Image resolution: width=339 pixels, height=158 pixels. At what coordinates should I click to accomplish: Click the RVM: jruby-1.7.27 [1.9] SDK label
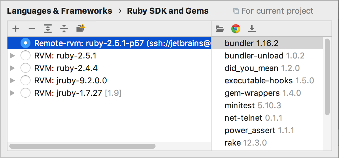click(x=78, y=93)
